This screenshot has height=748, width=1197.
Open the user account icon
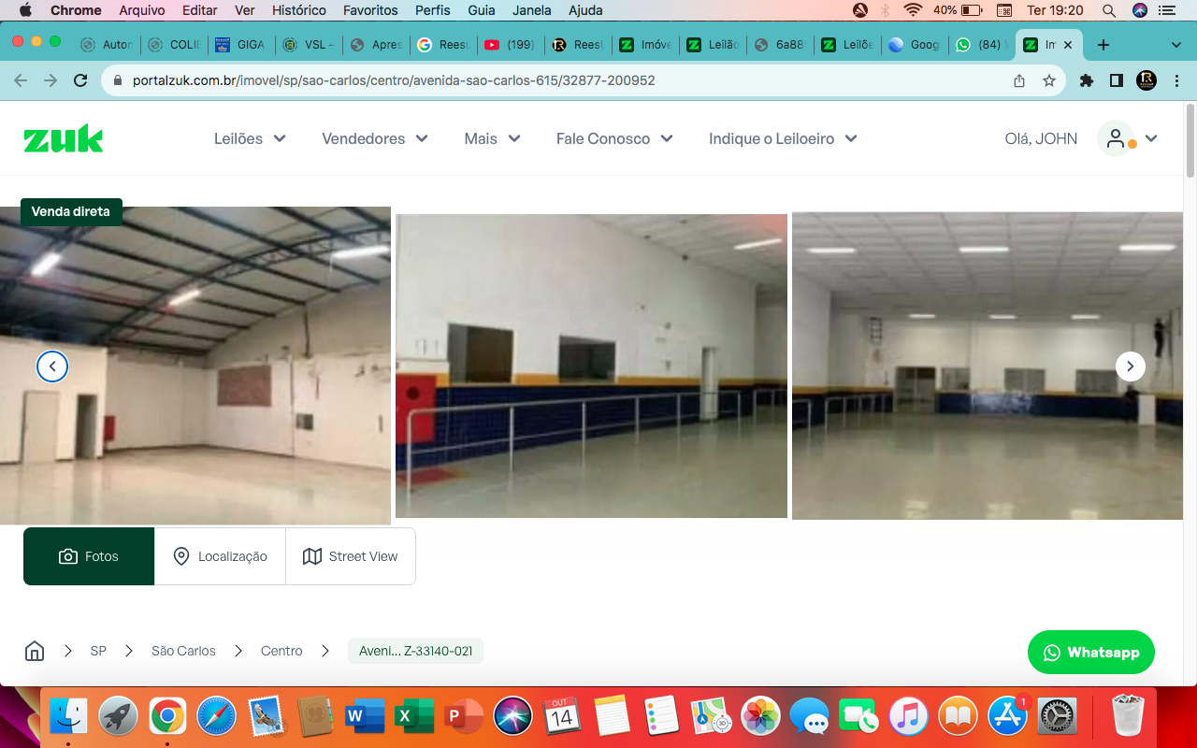[x=1115, y=137]
